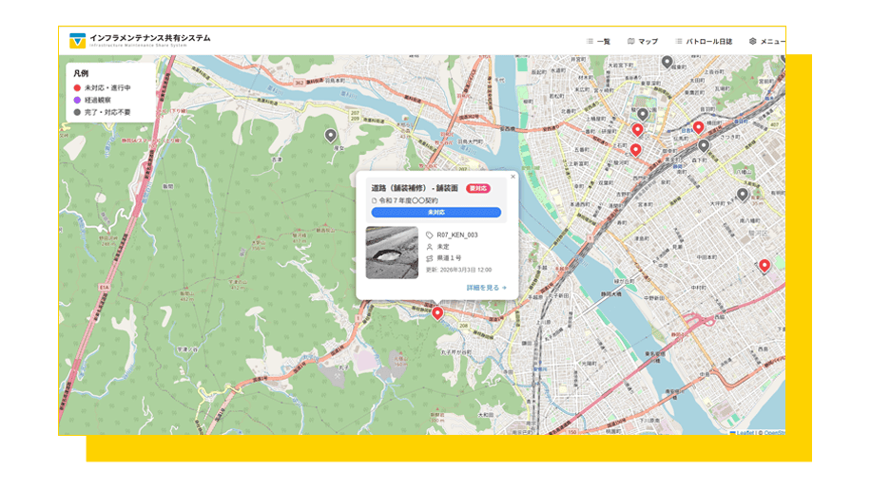Open the メニュー settings menu
The image size is (871, 489).
(766, 41)
